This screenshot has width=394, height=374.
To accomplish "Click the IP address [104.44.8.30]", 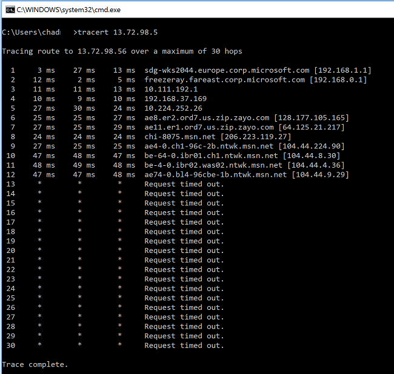I will 312,156.
